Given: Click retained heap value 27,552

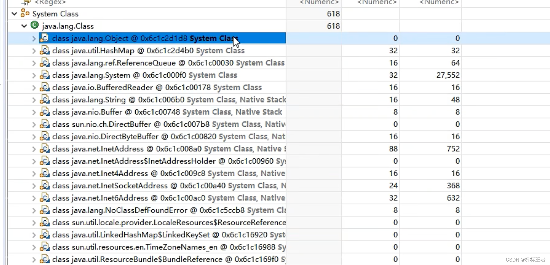Looking at the screenshot, I should pos(448,75).
